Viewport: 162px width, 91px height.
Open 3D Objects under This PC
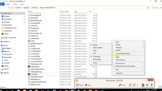point(8,48)
